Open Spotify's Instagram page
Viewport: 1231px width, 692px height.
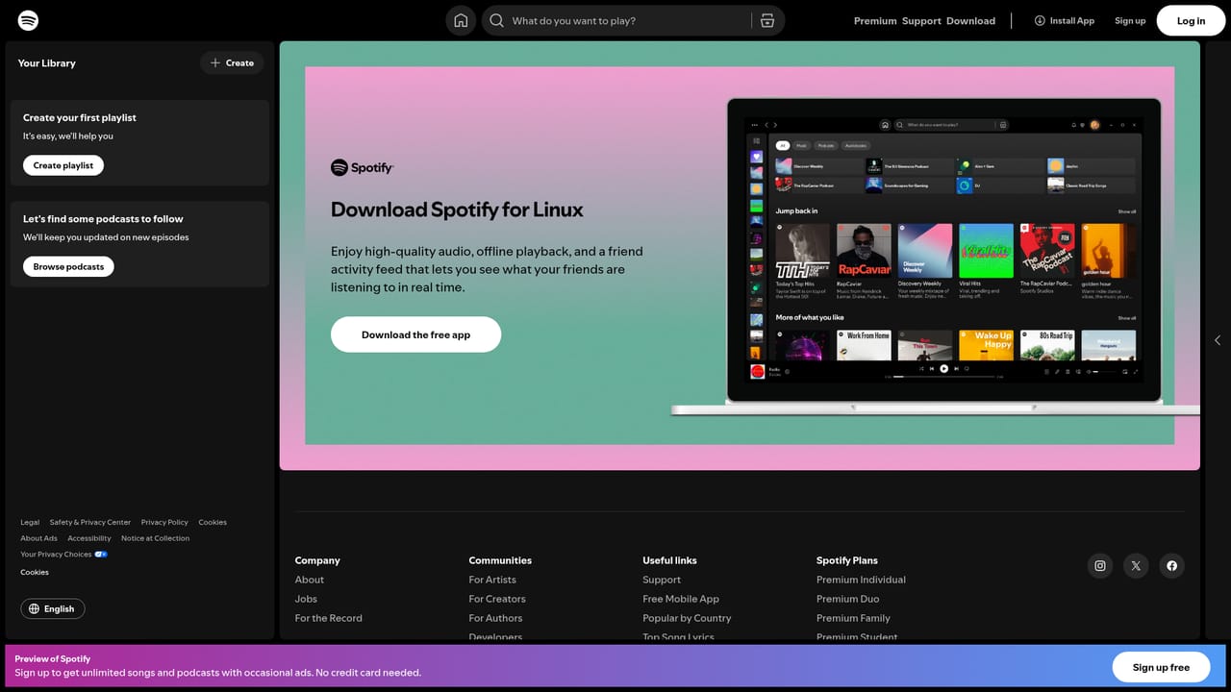click(1100, 565)
